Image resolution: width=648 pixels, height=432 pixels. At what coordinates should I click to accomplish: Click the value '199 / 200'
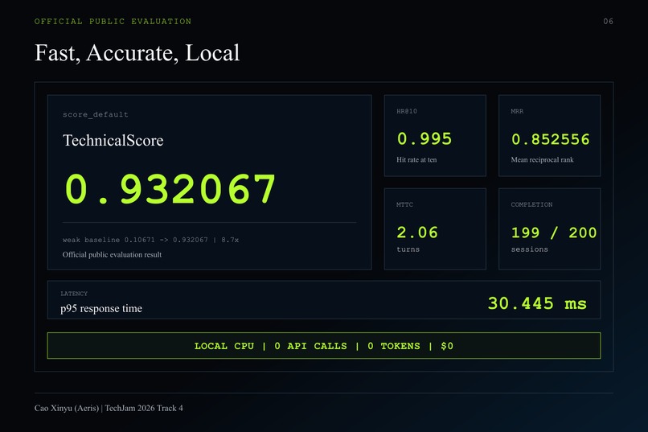[x=554, y=232]
